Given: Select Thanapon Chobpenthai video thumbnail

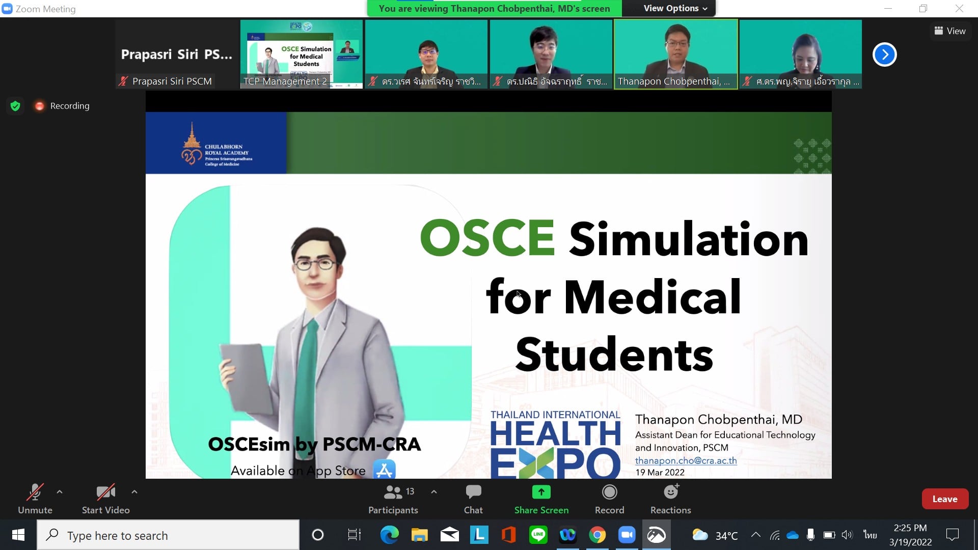Looking at the screenshot, I should tap(676, 54).
